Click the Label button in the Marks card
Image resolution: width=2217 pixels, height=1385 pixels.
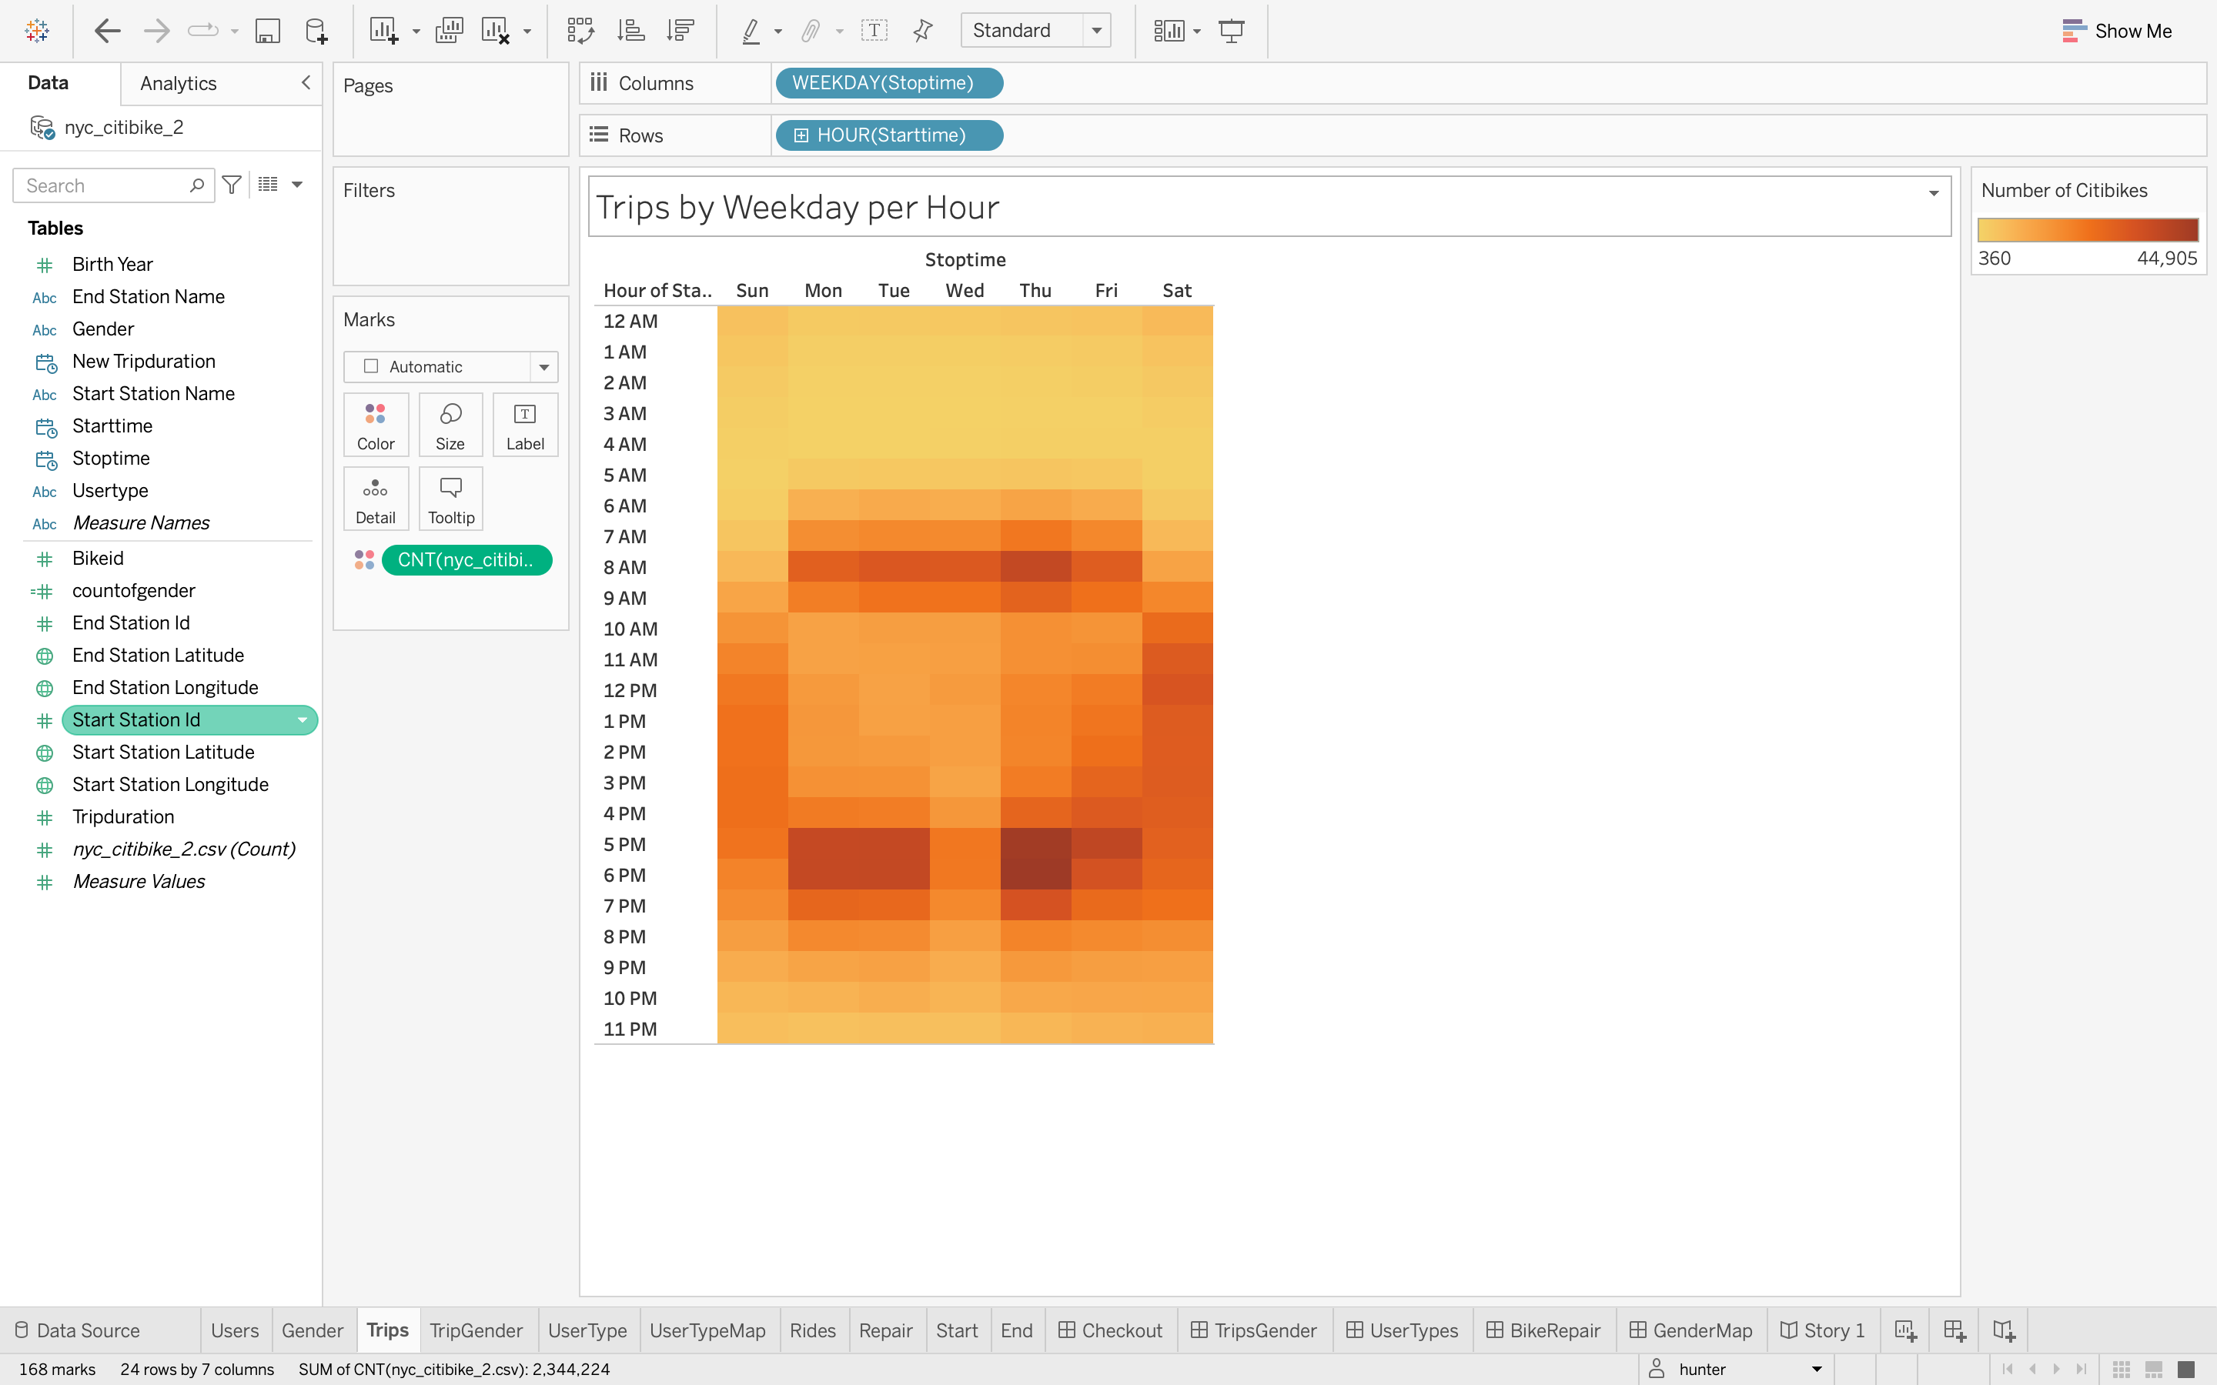point(525,424)
